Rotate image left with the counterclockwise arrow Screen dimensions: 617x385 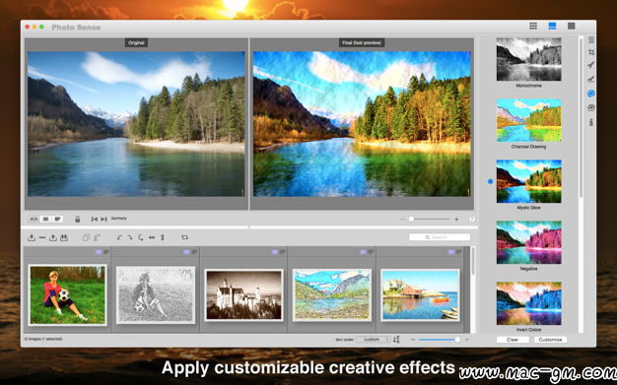119,237
